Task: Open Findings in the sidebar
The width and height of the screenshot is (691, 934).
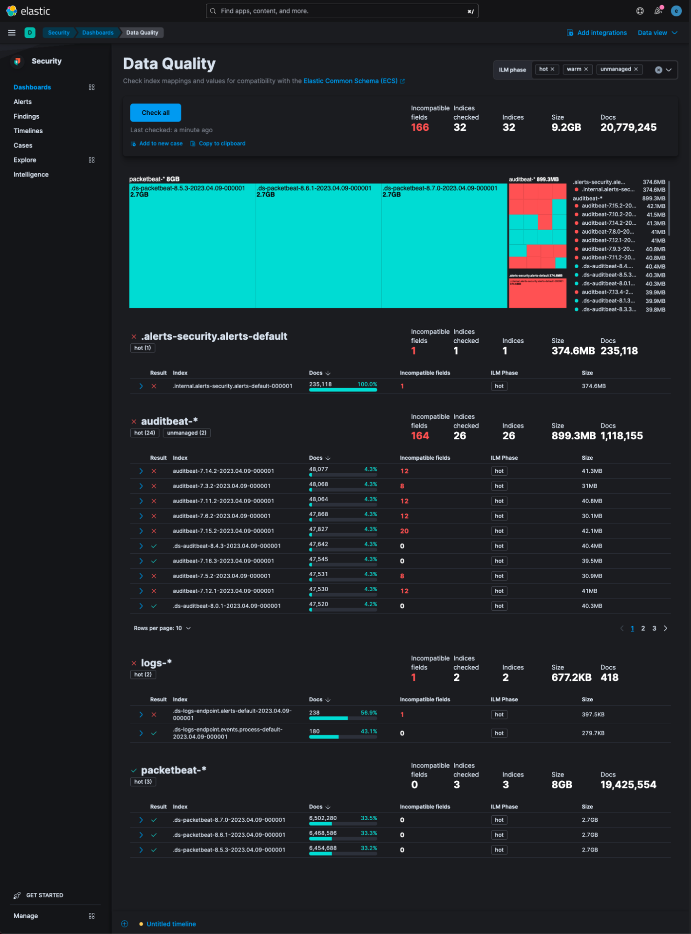Action: coord(26,116)
